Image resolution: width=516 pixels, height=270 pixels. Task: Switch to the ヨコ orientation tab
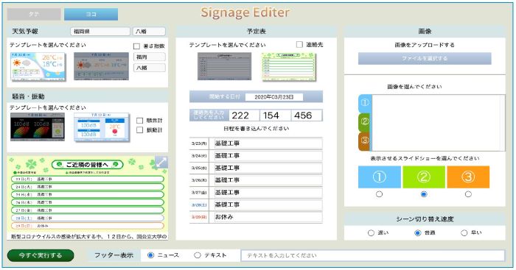[91, 15]
